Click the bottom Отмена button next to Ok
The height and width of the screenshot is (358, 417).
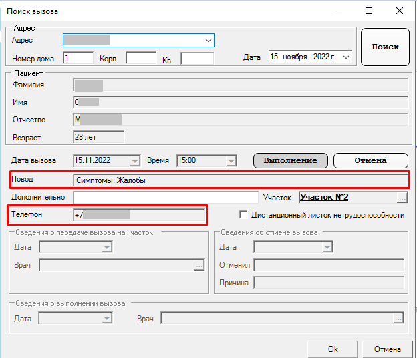[387, 349]
